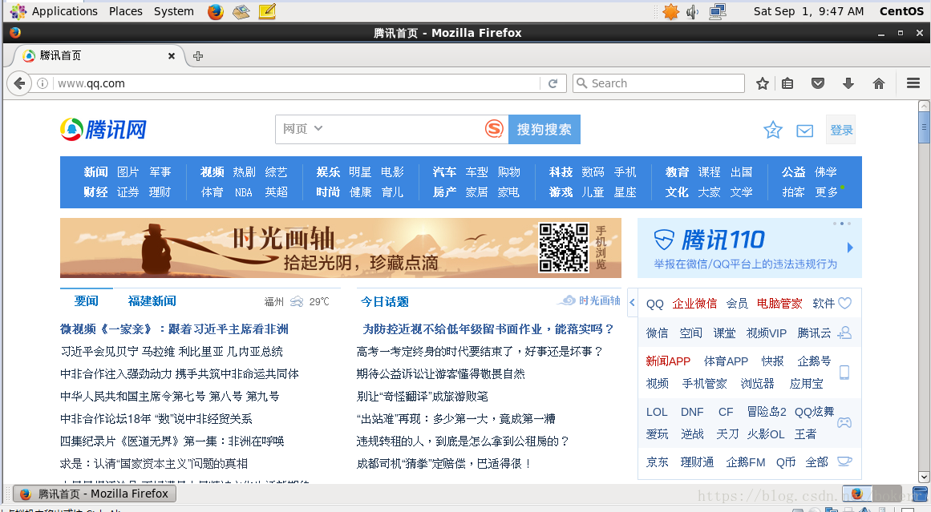Viewport: 931px width, 512px height.
Task: Click the blue star favorites icon on page
Action: tap(772, 130)
